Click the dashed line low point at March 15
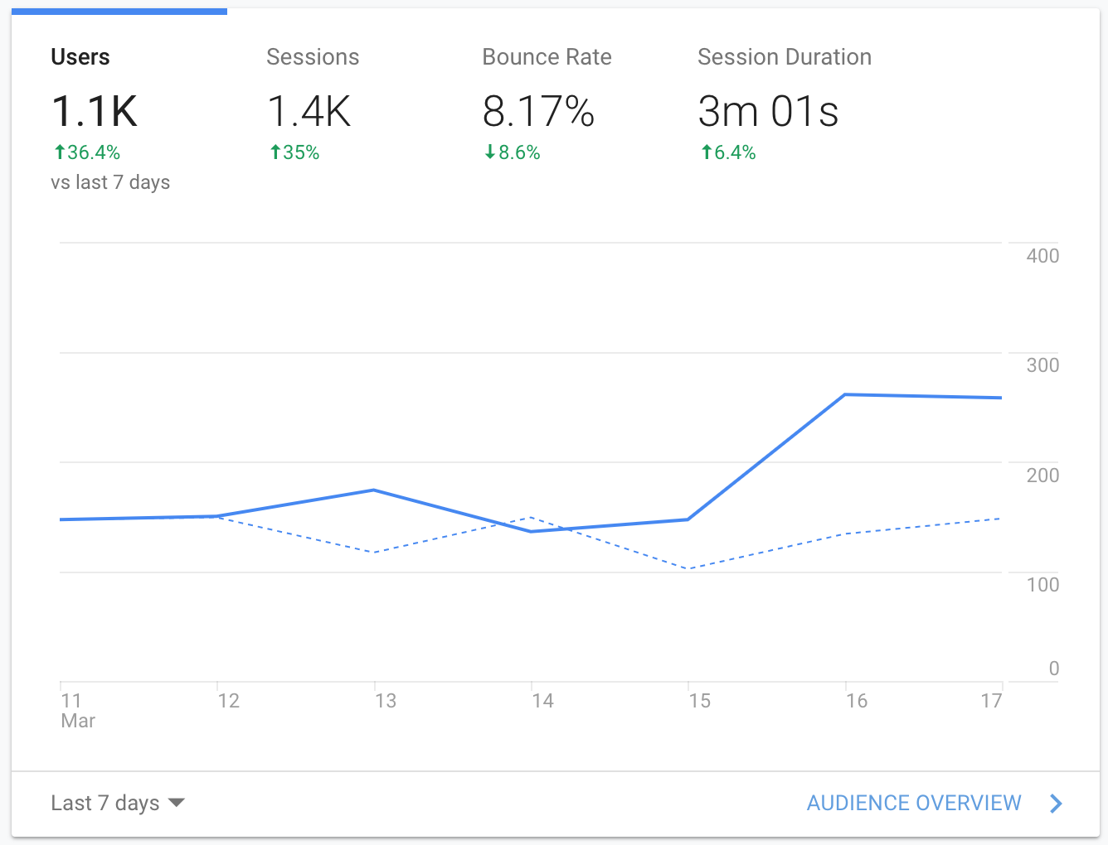The height and width of the screenshot is (845, 1108). [x=688, y=568]
